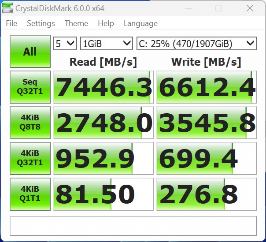
Task: Select the 4KiB Q32T1 read result 952.9
Action: click(103, 158)
